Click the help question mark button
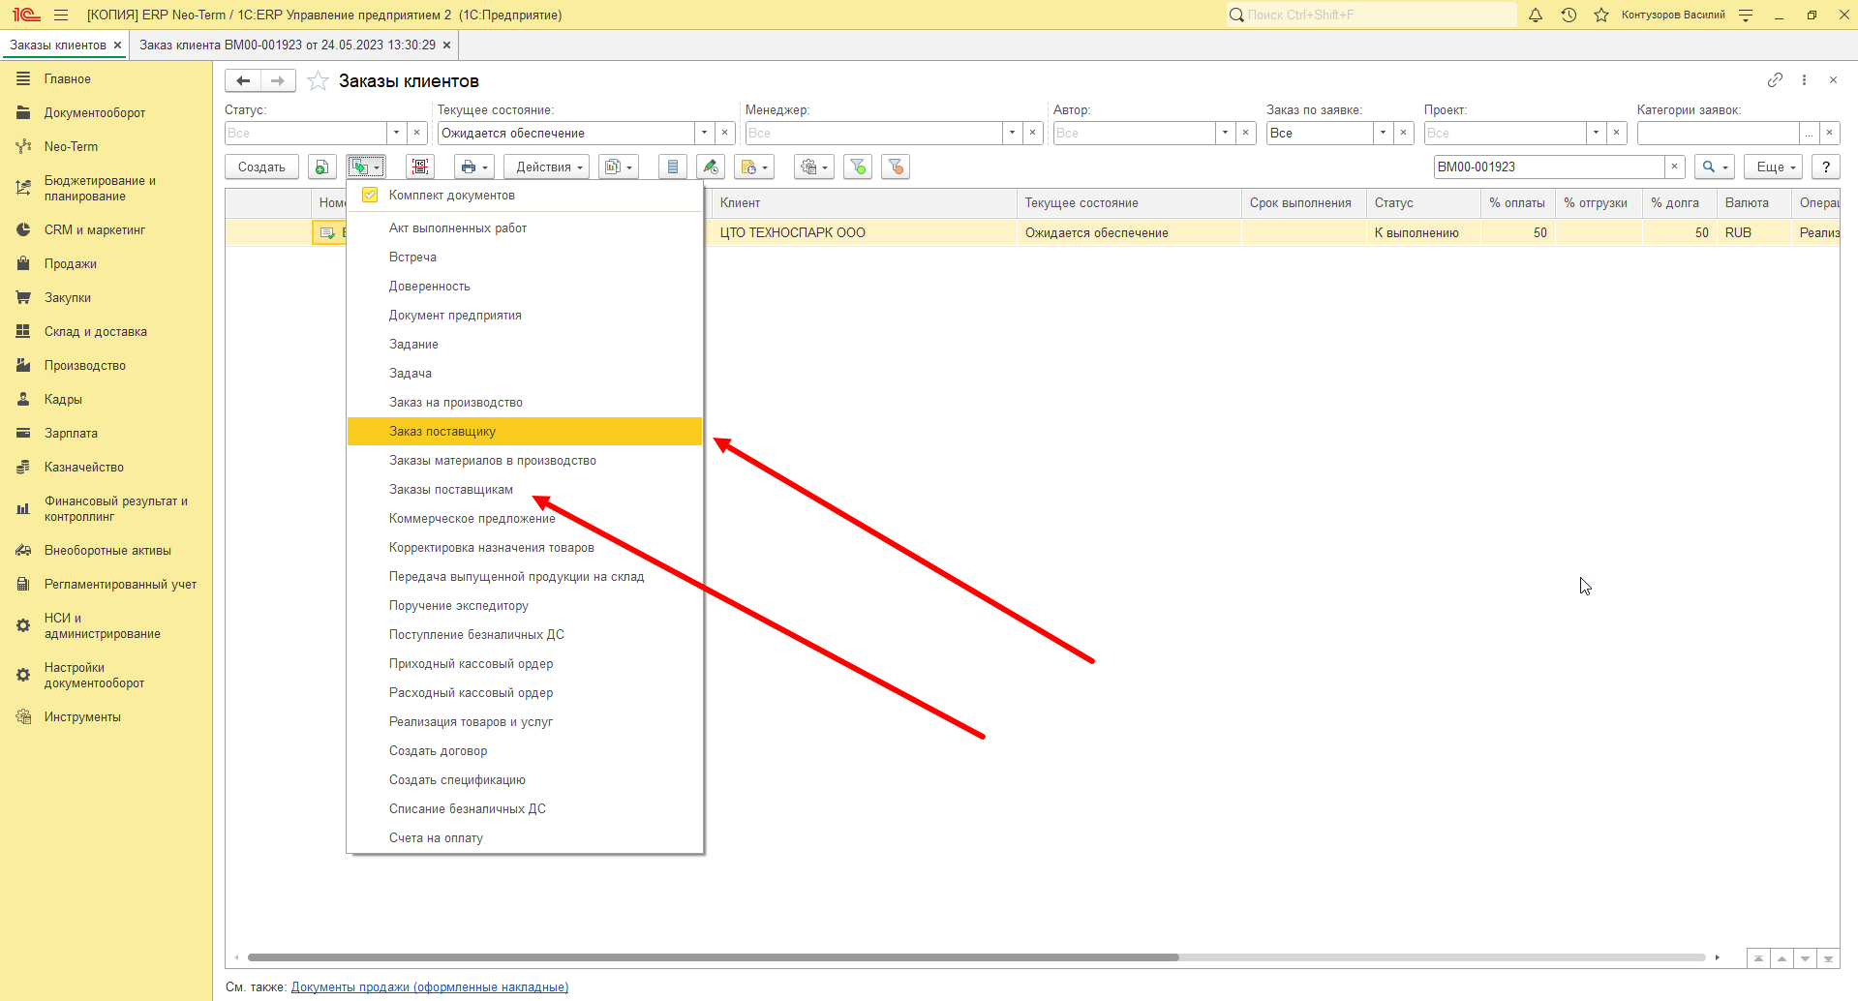 point(1826,167)
